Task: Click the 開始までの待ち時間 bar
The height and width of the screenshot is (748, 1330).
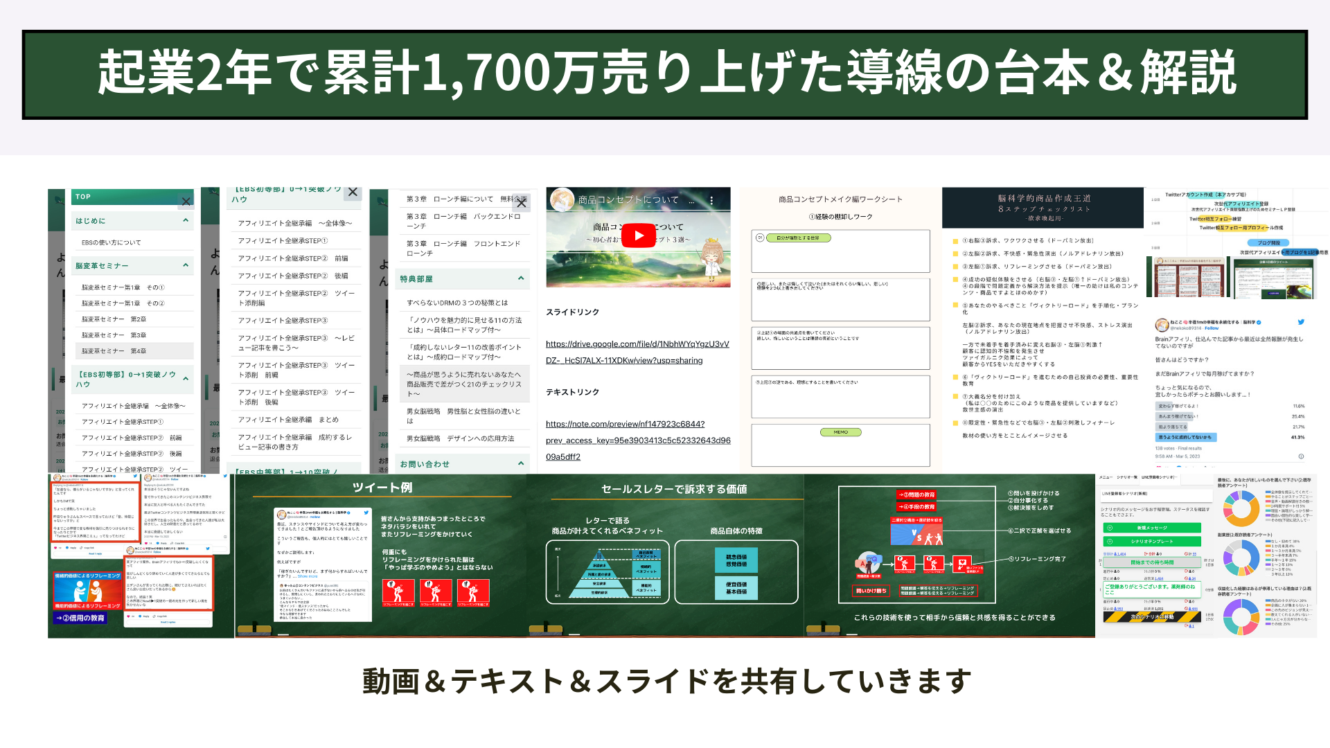Action: click(1152, 562)
